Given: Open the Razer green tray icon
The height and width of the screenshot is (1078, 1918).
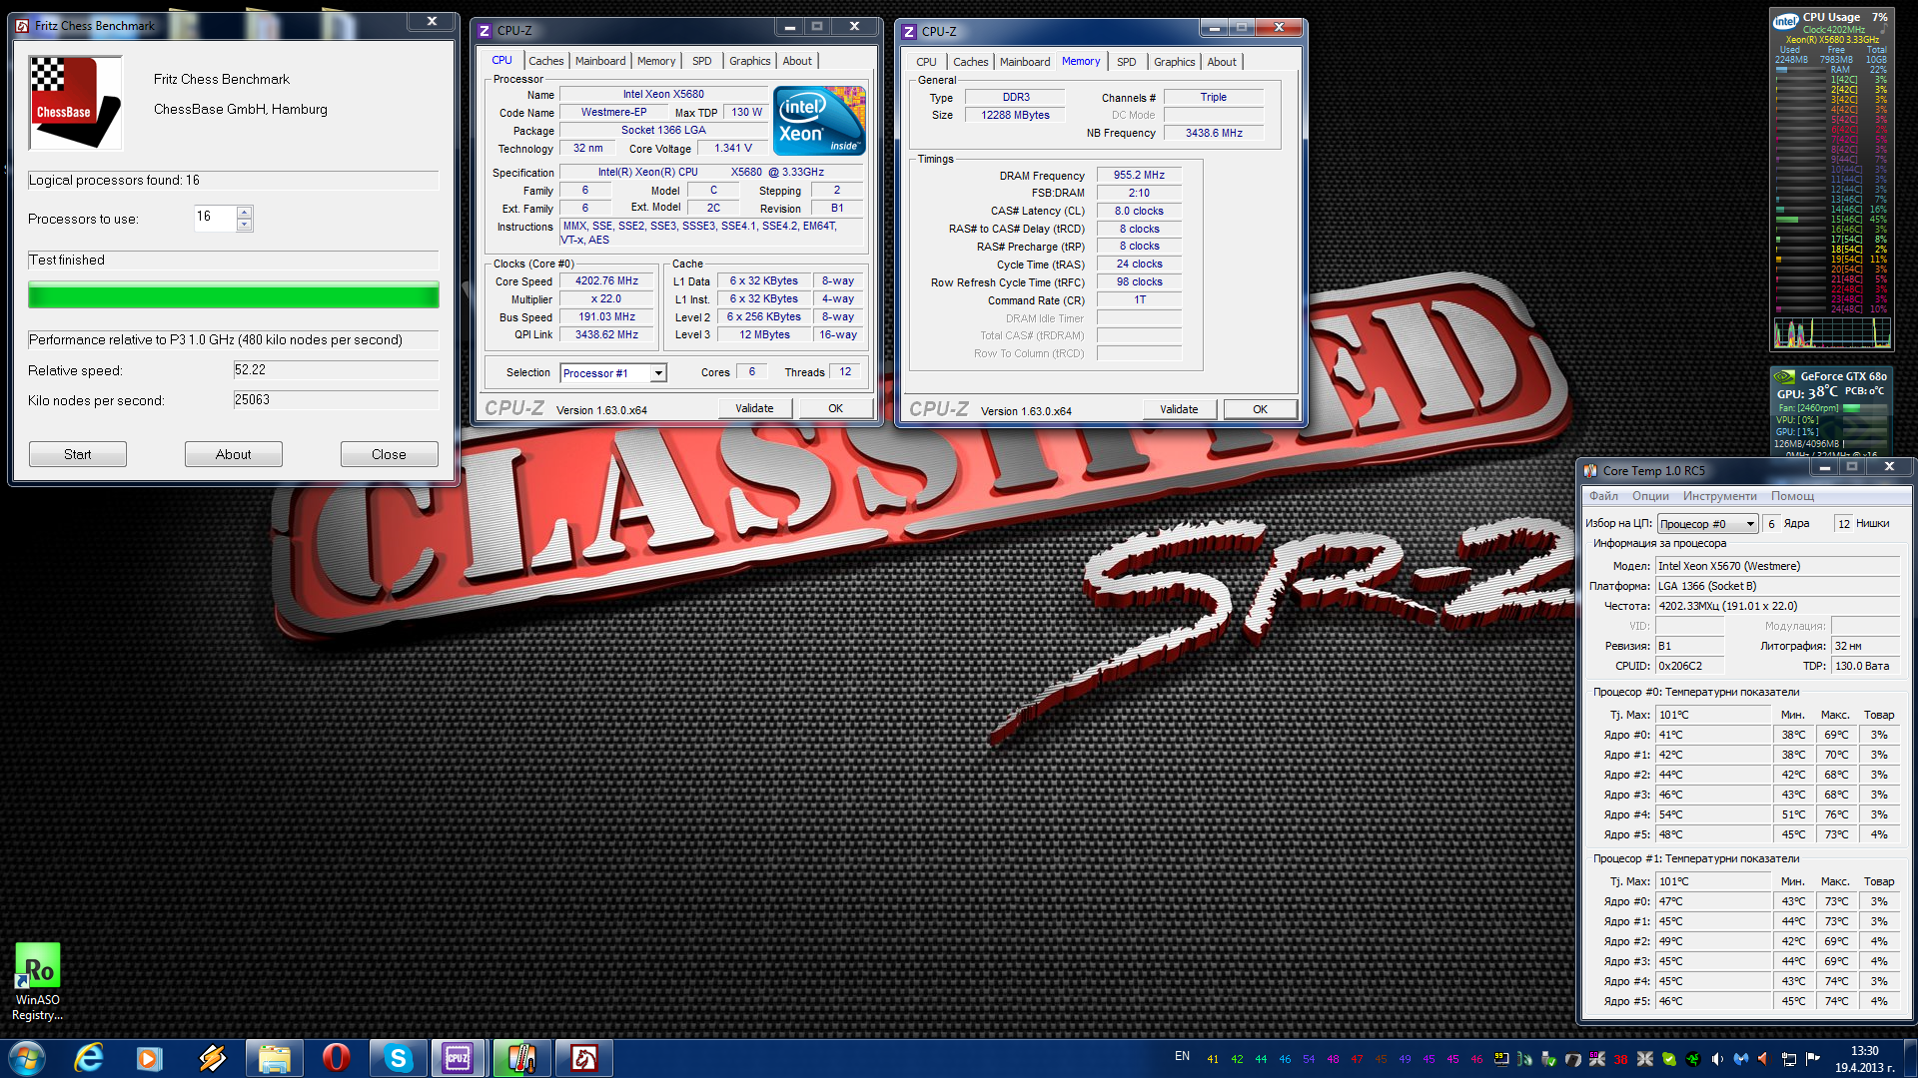Looking at the screenshot, I should point(1693,1059).
